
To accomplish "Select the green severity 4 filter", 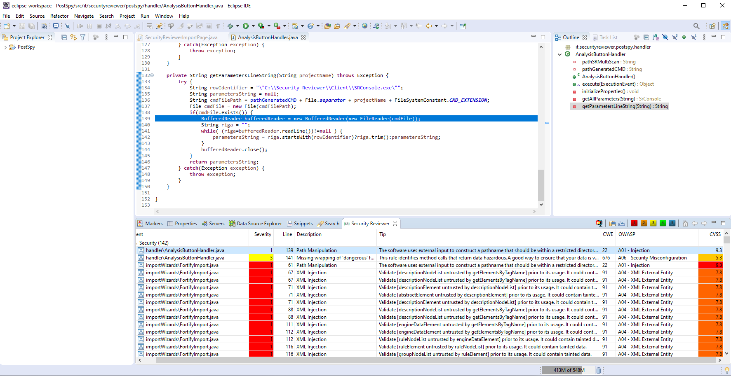I will tap(663, 223).
